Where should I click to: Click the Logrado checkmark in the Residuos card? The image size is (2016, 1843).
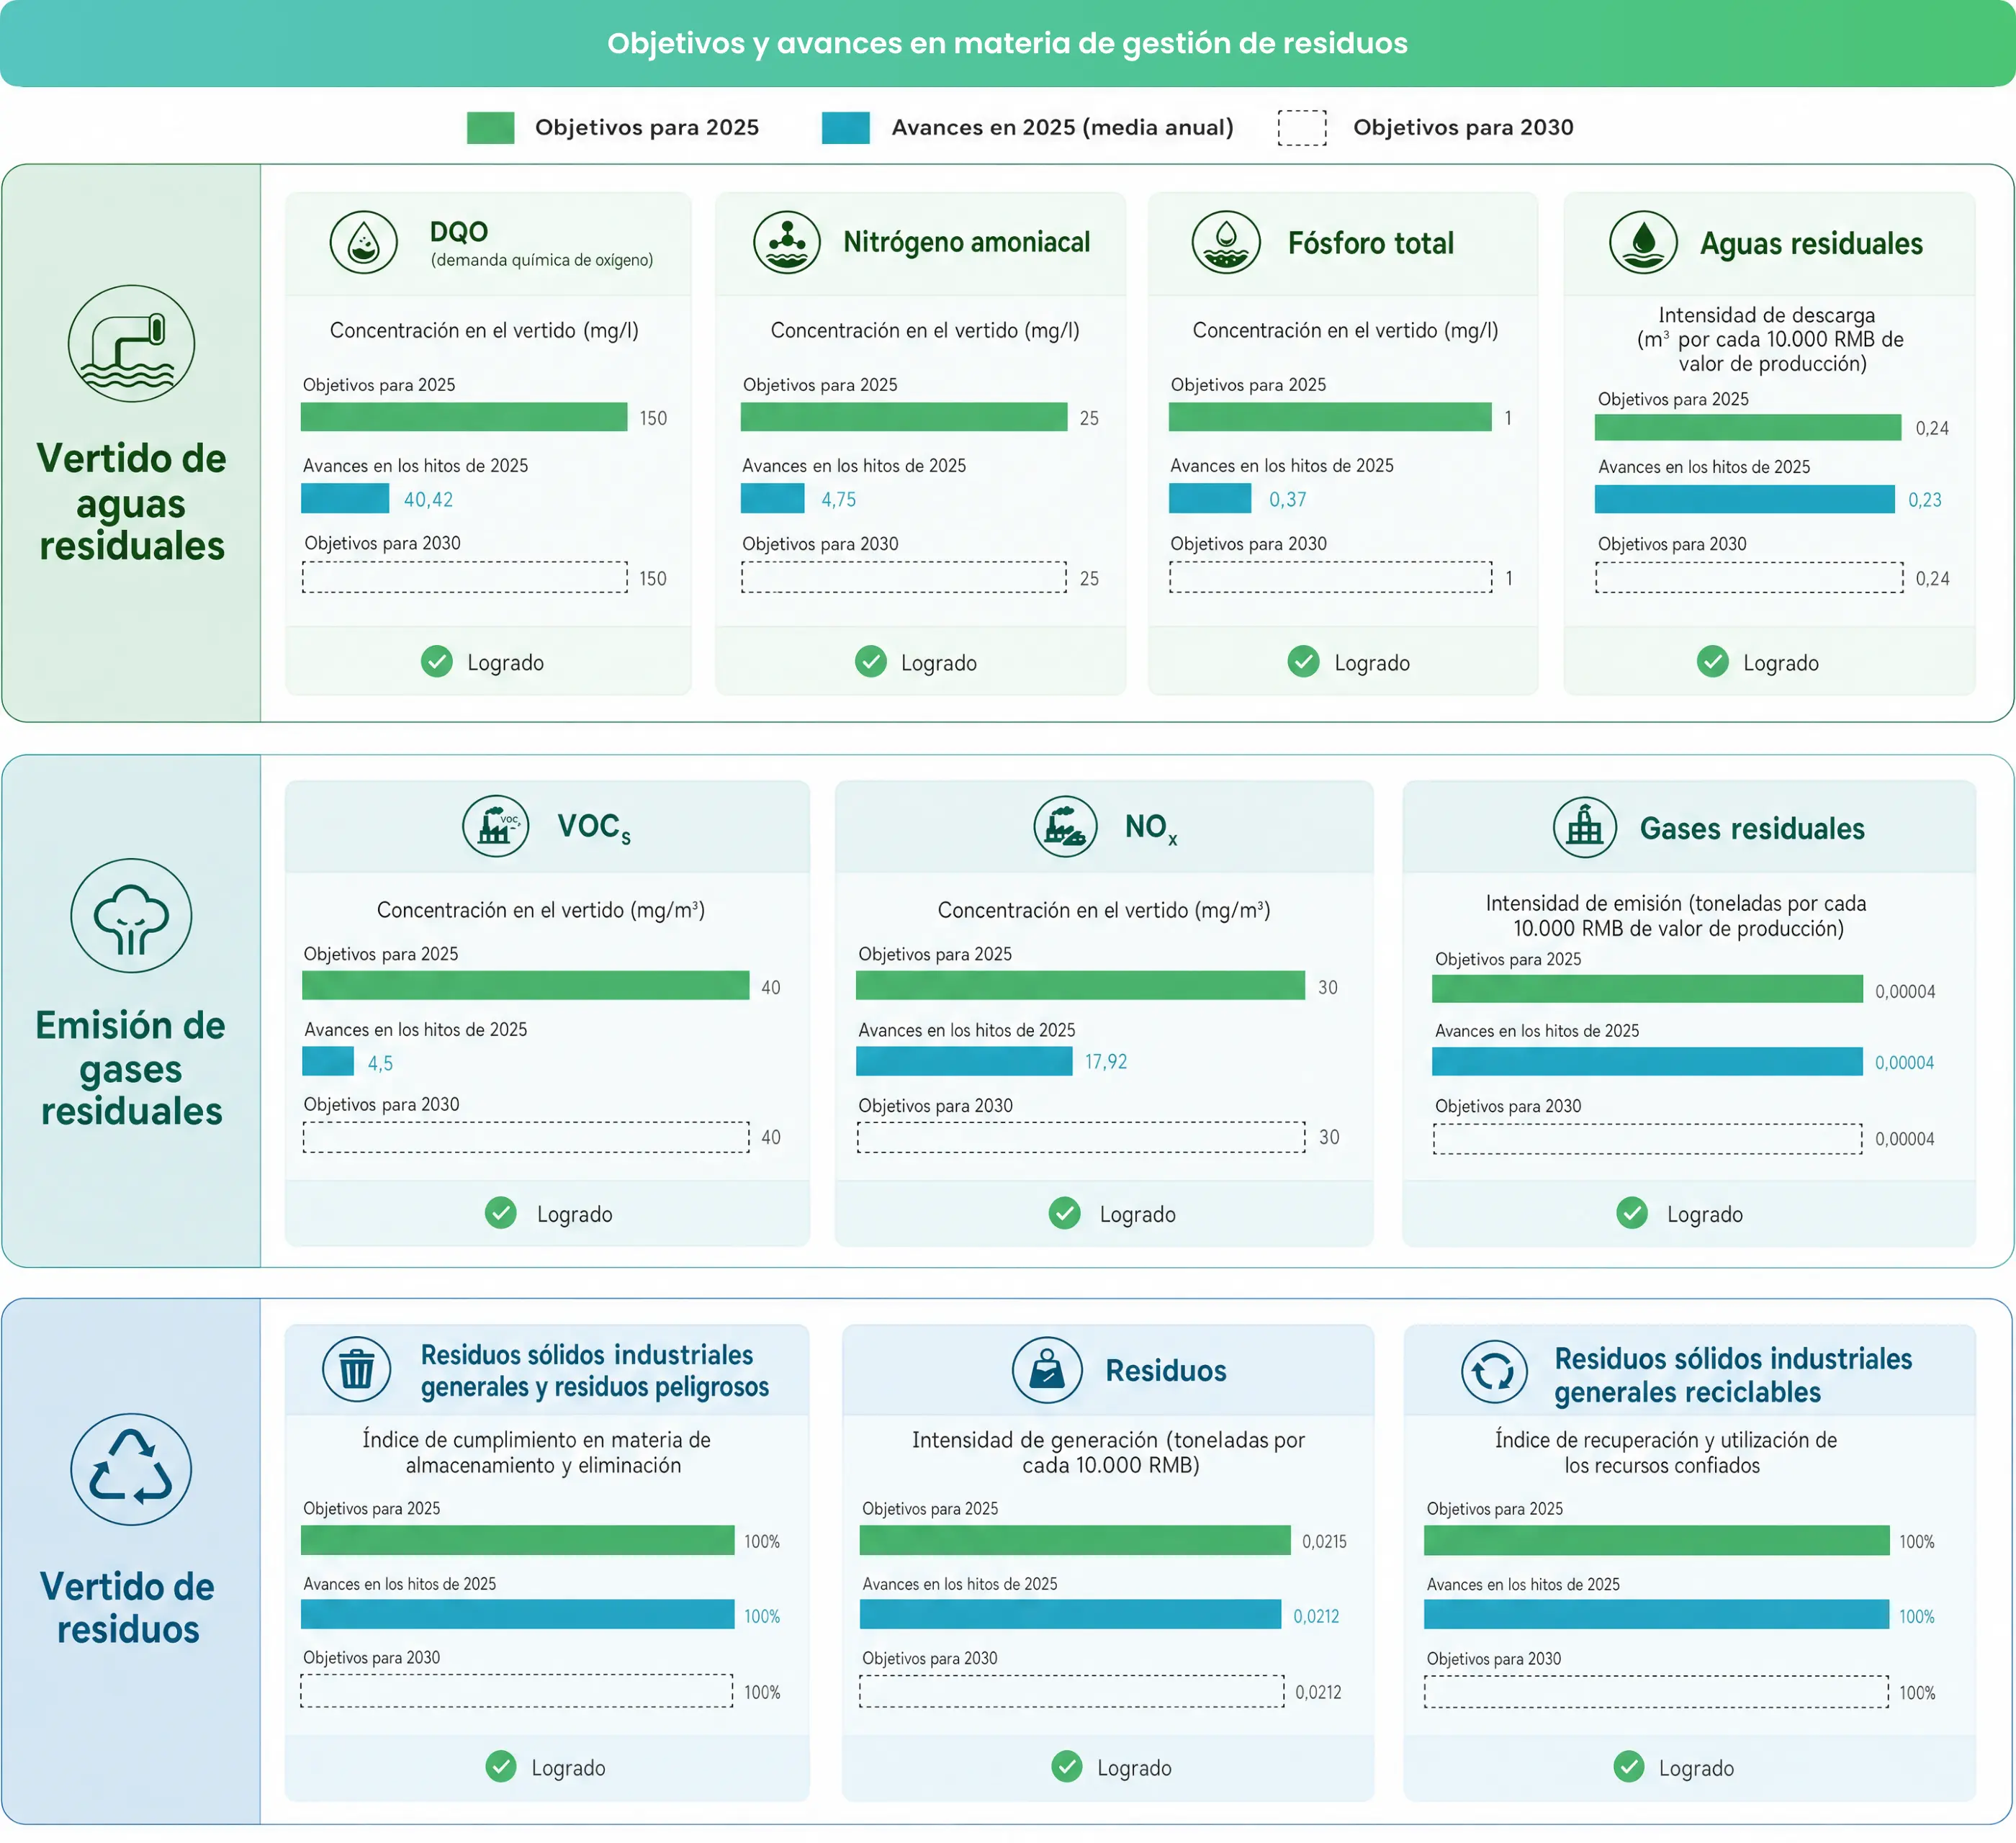click(1067, 1767)
